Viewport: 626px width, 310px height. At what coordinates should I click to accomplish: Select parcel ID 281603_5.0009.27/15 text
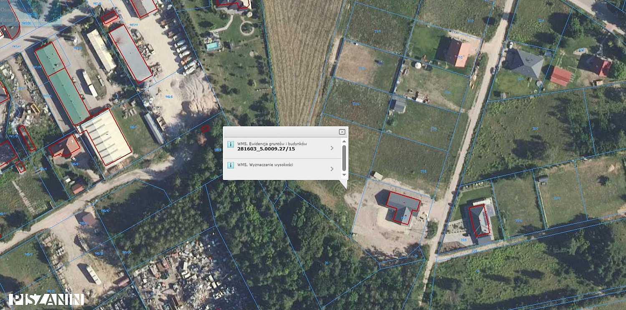pyautogui.click(x=266, y=149)
